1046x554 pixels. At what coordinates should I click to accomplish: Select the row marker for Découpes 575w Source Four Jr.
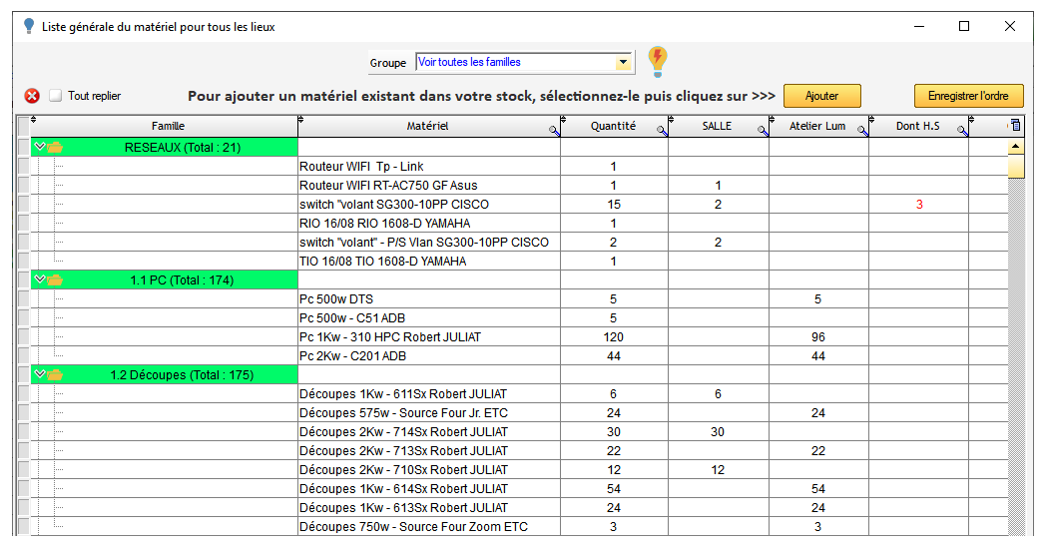23,412
